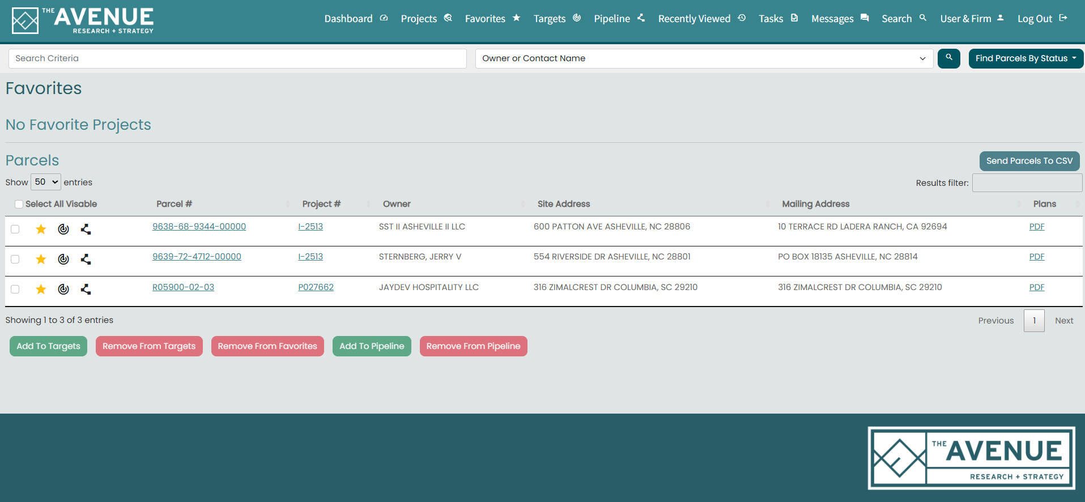Image resolution: width=1085 pixels, height=502 pixels.
Task: Click the Remove From Pipeline button
Action: pyautogui.click(x=473, y=346)
